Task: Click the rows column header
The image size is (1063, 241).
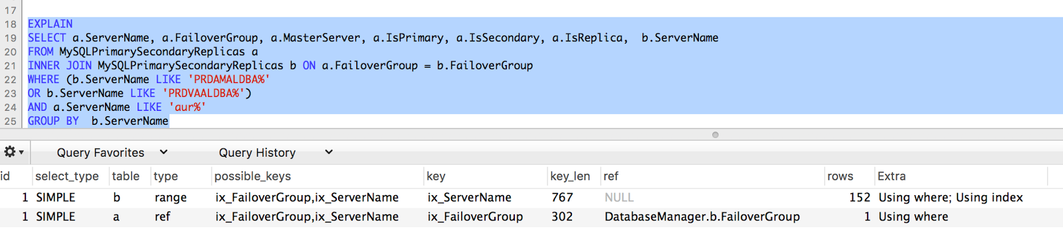Action: (x=840, y=176)
